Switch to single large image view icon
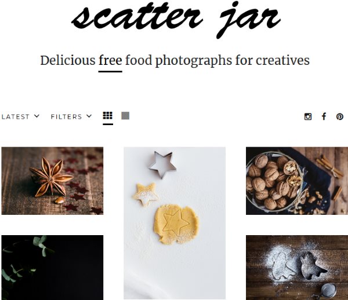 [x=125, y=116]
